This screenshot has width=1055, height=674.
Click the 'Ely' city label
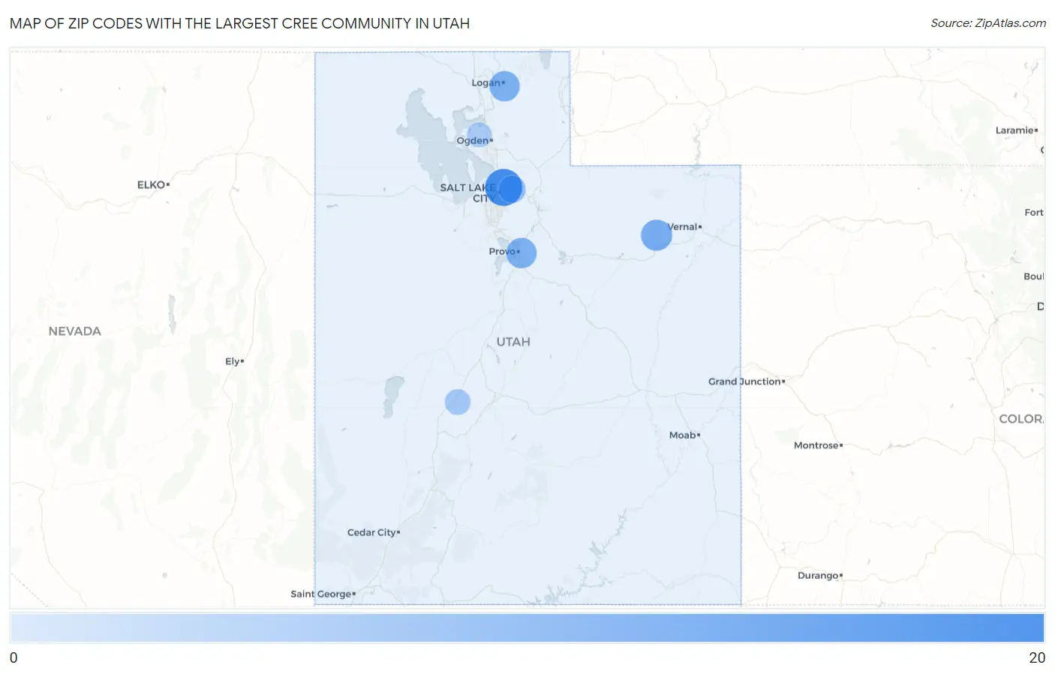pos(234,361)
